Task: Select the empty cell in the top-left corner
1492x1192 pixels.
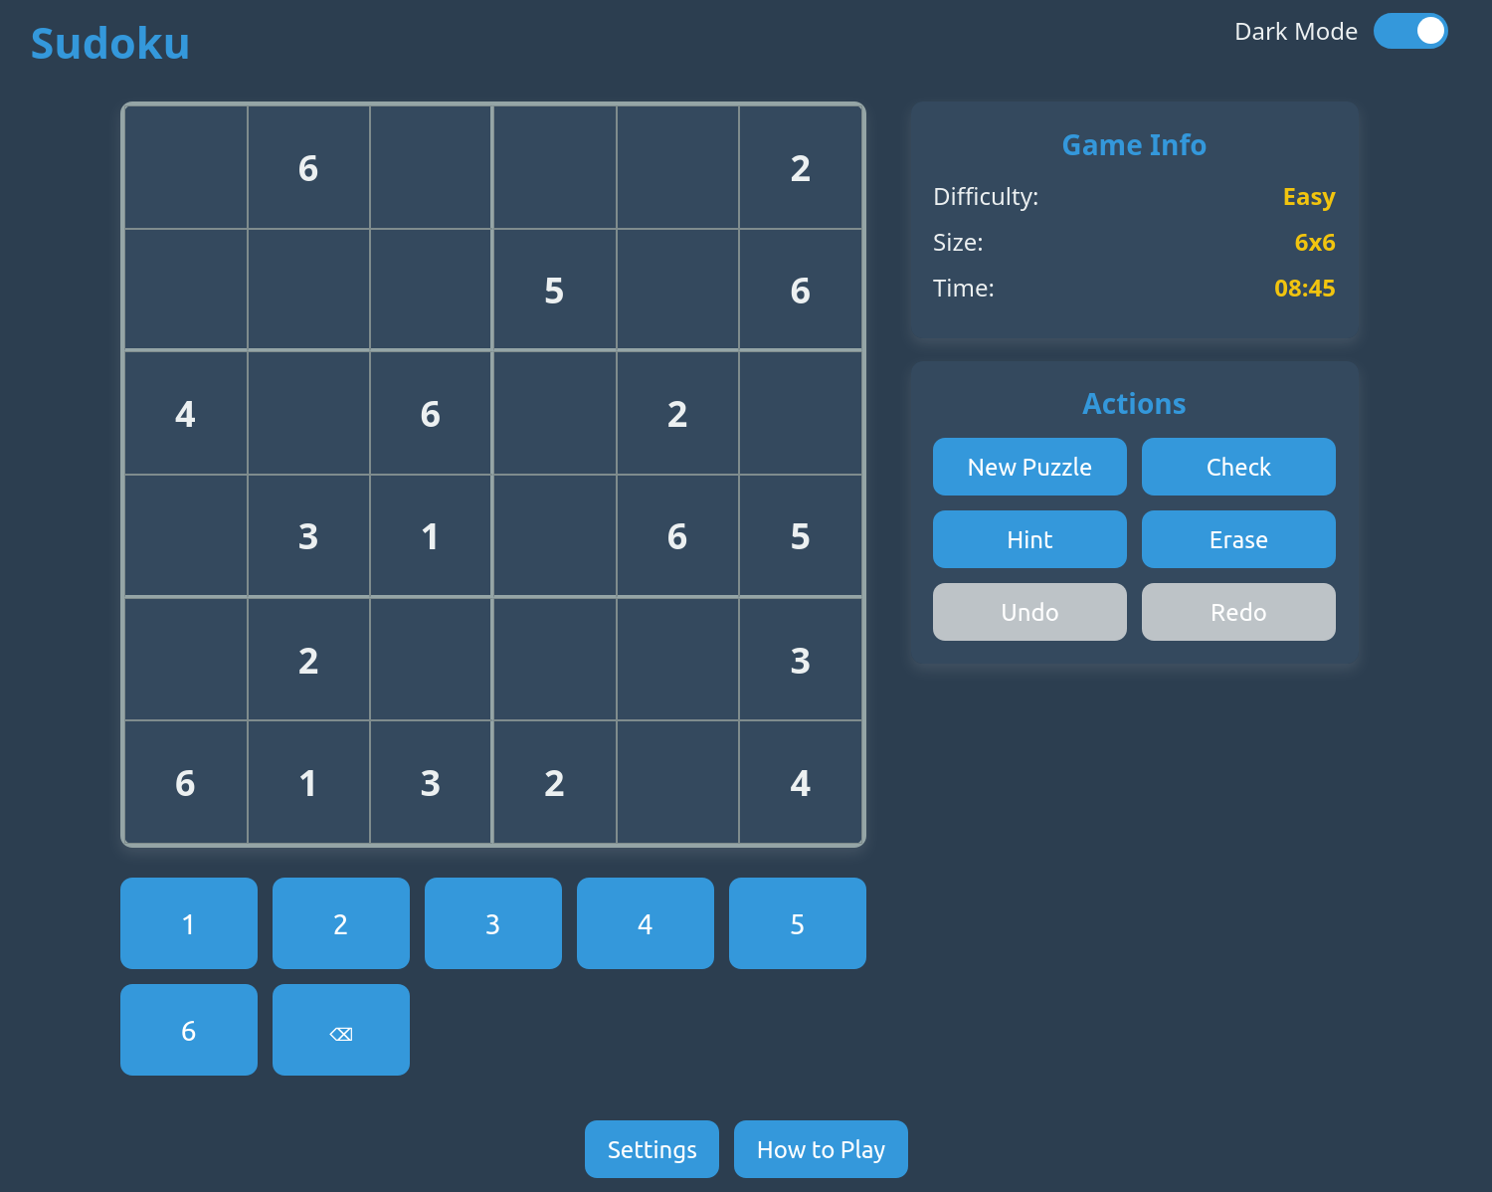Action: (x=185, y=167)
